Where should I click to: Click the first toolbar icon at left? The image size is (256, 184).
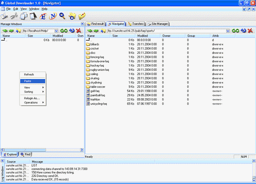point(4,16)
